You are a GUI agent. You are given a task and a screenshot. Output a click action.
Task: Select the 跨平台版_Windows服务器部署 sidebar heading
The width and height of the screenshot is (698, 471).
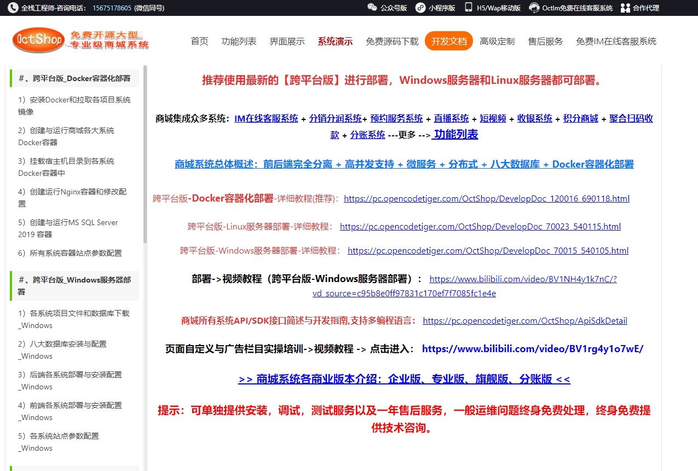pyautogui.click(x=74, y=285)
